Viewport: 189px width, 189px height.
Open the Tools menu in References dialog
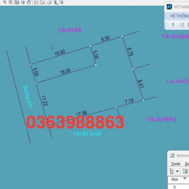[x=176, y=164]
